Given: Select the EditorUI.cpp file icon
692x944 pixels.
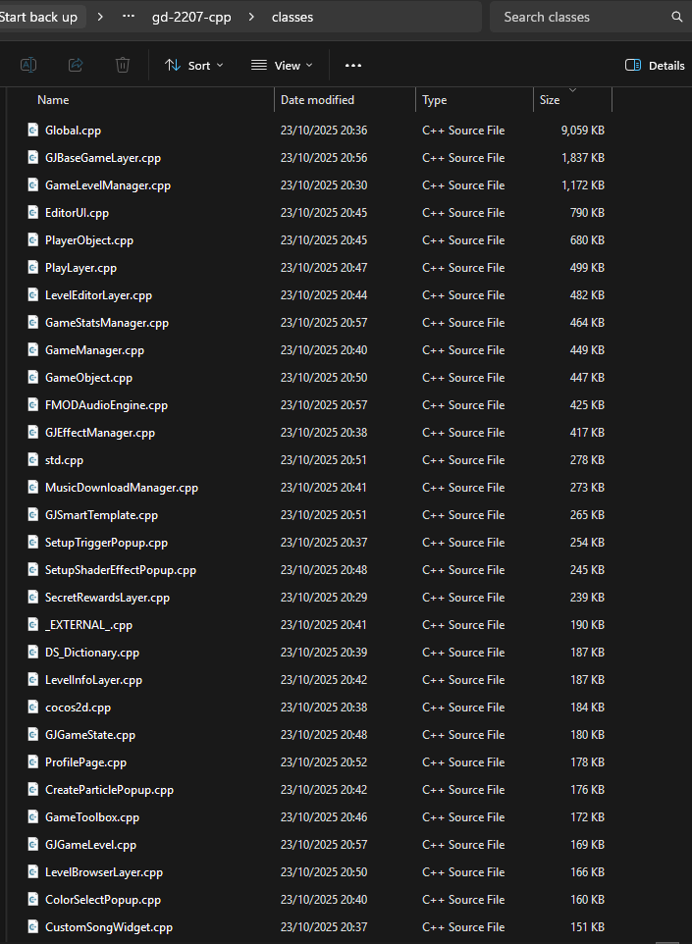Looking at the screenshot, I should pyautogui.click(x=33, y=213).
